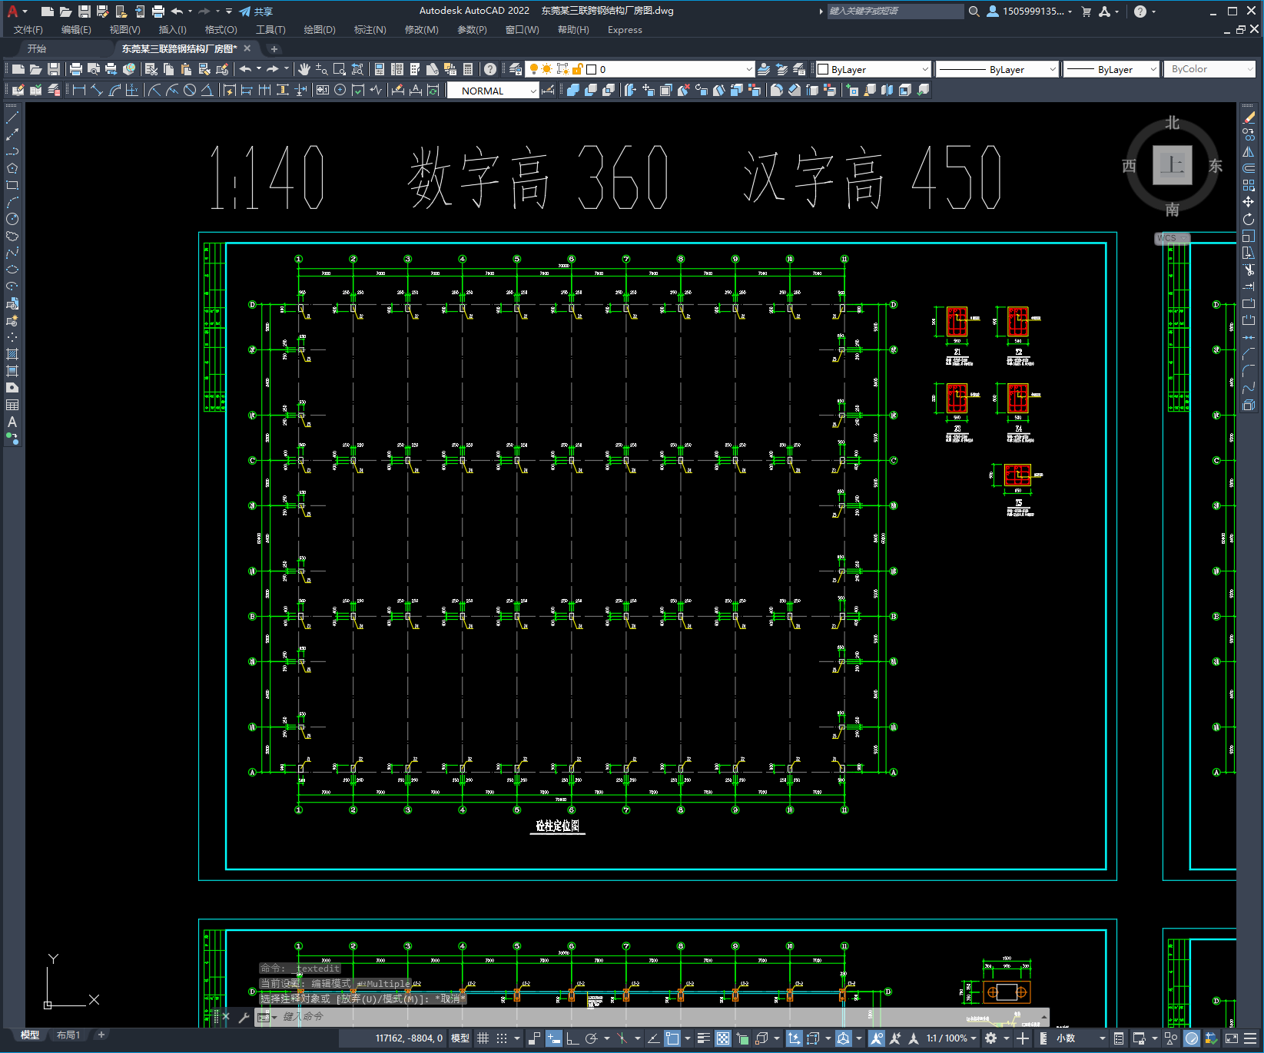Click the Plot printer icon in standard toolbar

tap(76, 69)
